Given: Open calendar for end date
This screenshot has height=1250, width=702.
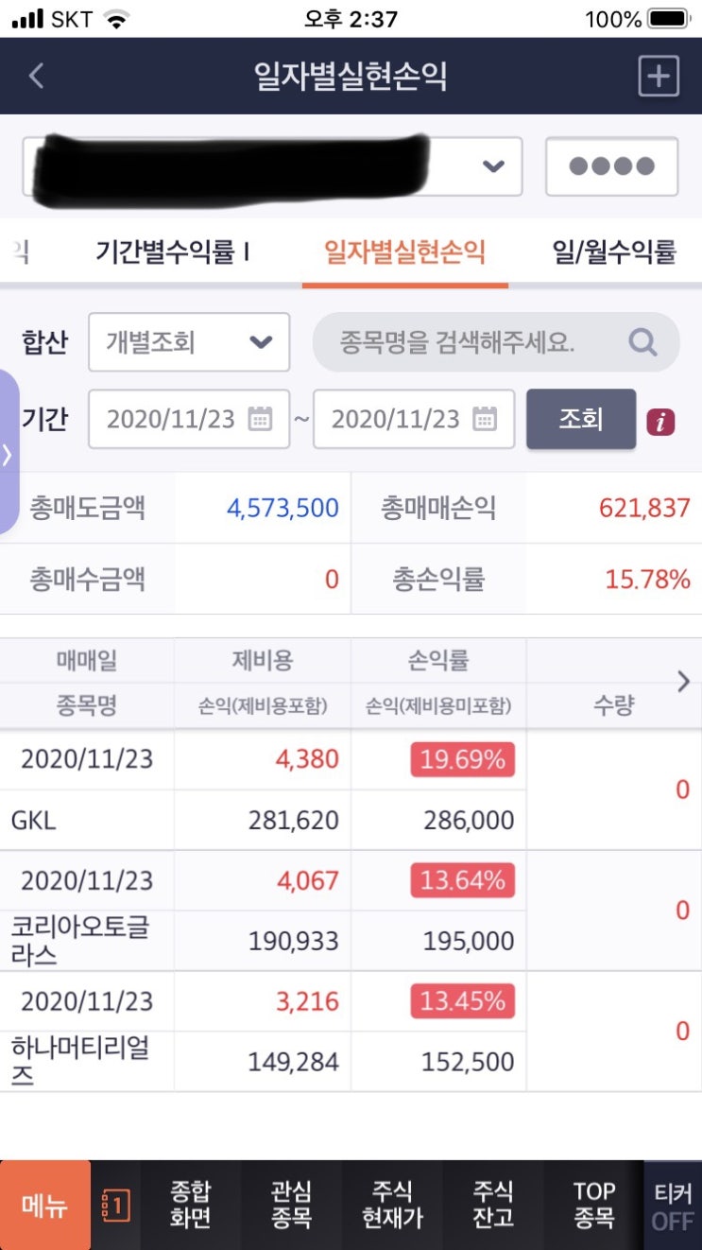Looking at the screenshot, I should tap(485, 419).
